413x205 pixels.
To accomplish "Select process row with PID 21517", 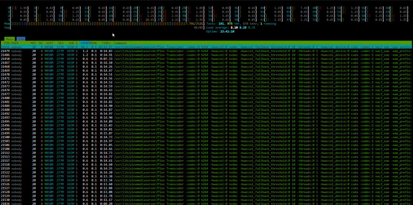I will click(206, 160).
